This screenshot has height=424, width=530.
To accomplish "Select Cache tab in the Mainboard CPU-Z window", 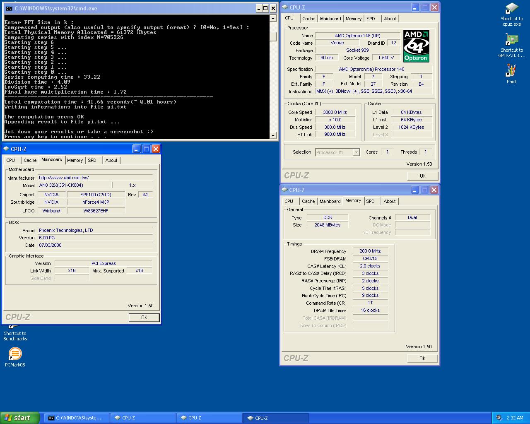I will coord(30,160).
